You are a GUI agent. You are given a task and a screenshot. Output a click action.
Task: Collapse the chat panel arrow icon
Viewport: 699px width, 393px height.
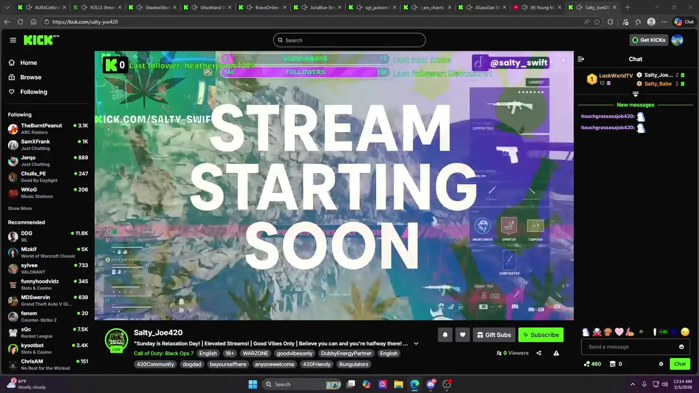click(x=581, y=59)
